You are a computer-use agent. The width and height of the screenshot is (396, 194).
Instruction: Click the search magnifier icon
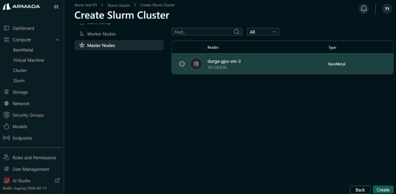(x=236, y=32)
